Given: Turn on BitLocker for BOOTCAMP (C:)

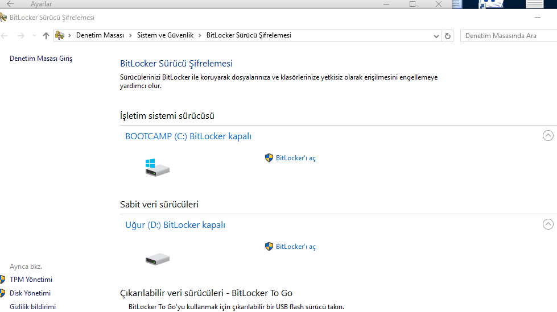Looking at the screenshot, I should 295,158.
